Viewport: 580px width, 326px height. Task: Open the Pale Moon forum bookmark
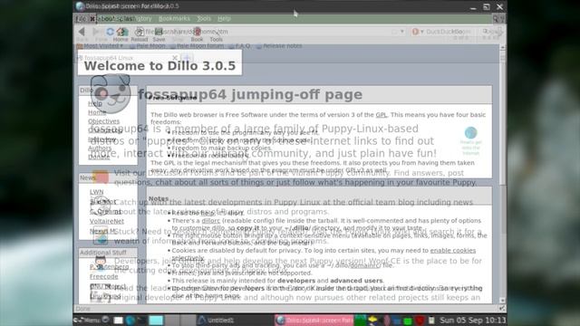197,46
